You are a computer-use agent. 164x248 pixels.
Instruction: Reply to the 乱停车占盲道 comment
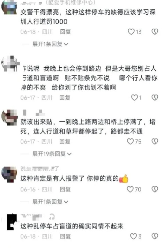[65, 236]
